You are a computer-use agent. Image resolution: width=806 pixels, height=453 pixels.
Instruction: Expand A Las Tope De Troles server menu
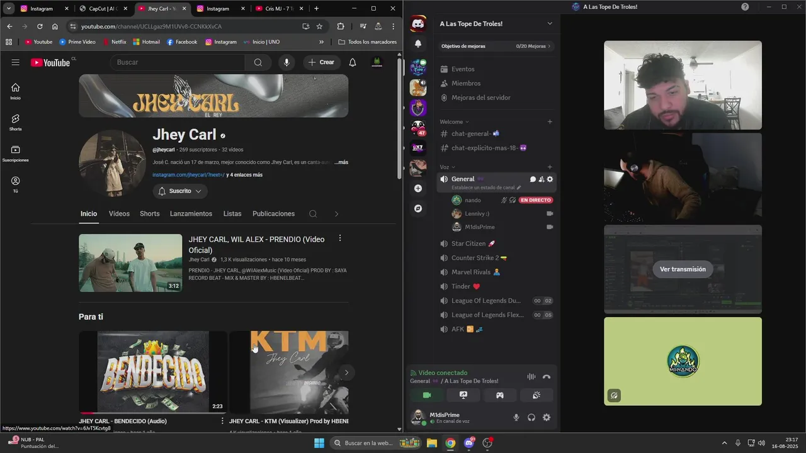pyautogui.click(x=550, y=24)
